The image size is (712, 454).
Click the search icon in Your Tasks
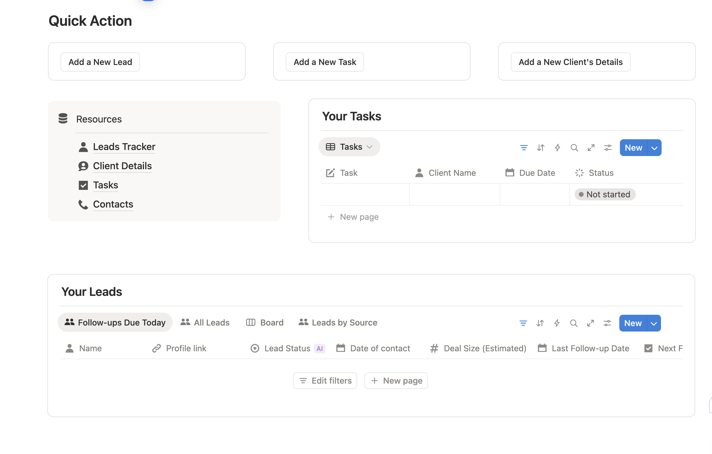pos(574,148)
